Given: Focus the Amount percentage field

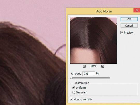Looking at the screenshot, I should tap(89, 74).
